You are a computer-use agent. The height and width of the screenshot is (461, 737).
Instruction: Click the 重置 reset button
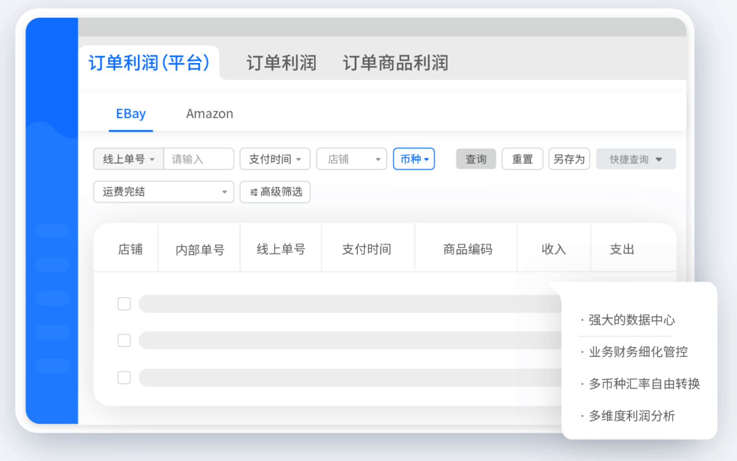click(x=522, y=159)
